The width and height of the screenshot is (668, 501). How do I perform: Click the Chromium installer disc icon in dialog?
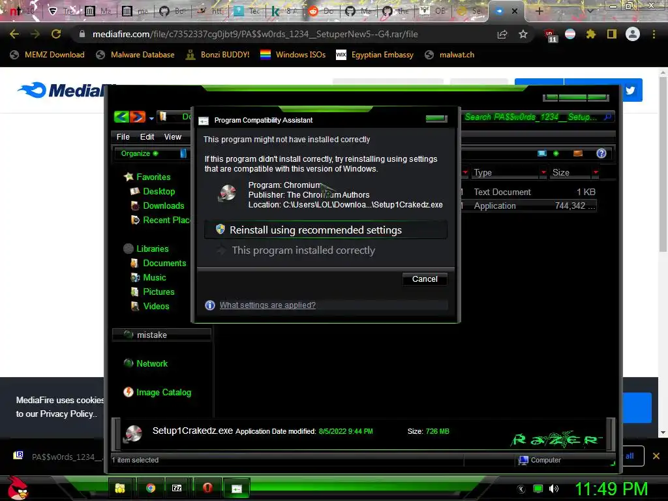(227, 194)
